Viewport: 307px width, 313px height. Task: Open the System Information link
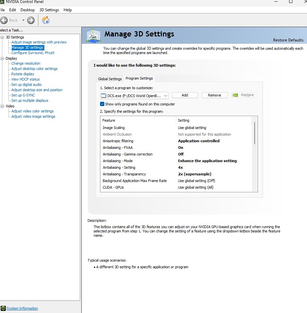22,308
